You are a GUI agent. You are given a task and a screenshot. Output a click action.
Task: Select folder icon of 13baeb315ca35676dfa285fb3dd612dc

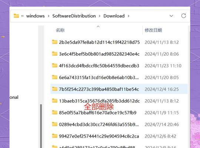pos(55,101)
